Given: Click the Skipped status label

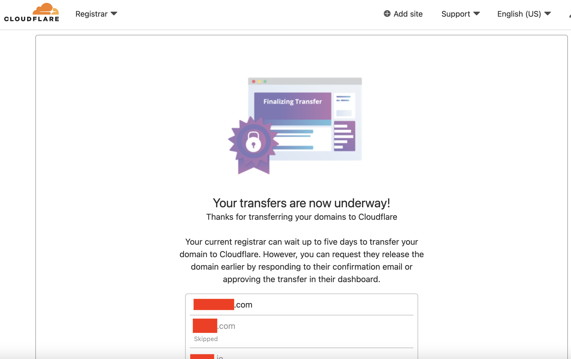Looking at the screenshot, I should point(206,339).
